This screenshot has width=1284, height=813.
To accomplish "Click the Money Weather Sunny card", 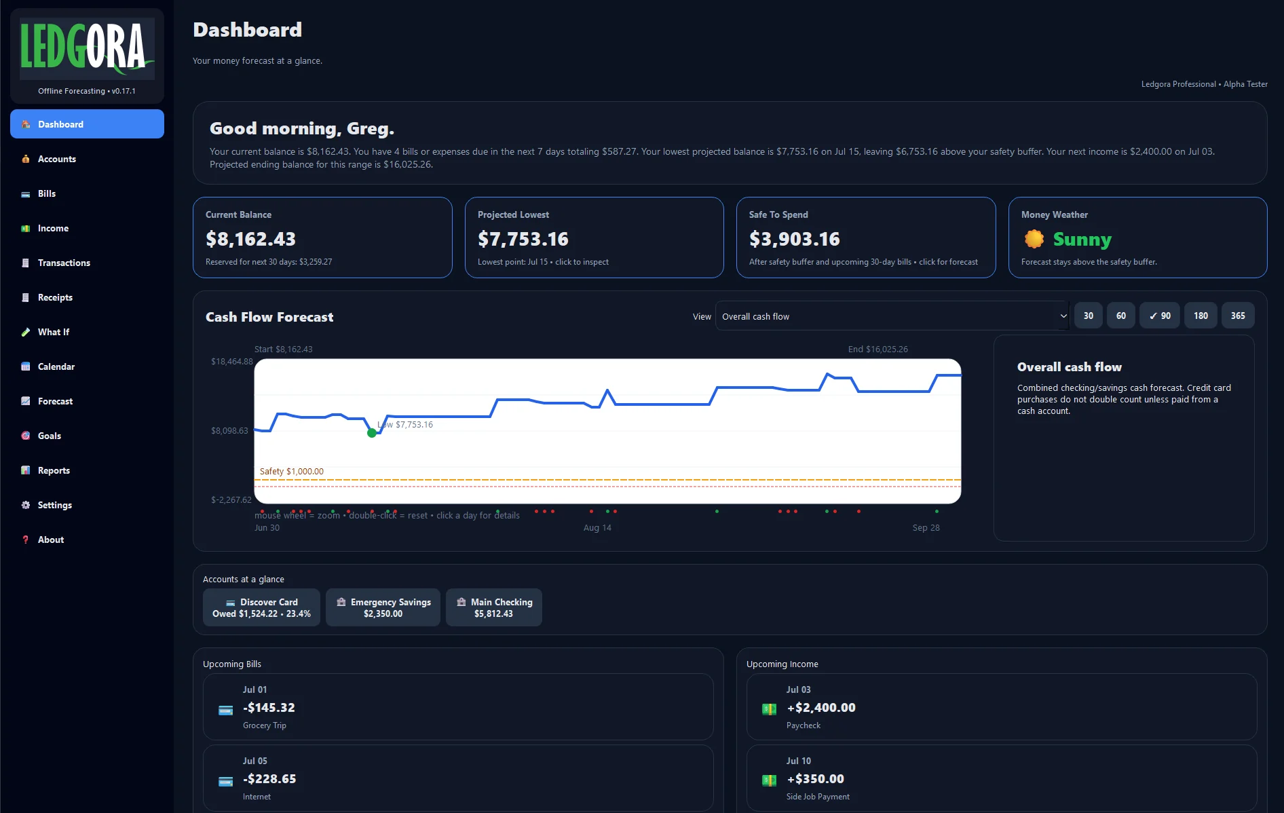I will [x=1137, y=238].
